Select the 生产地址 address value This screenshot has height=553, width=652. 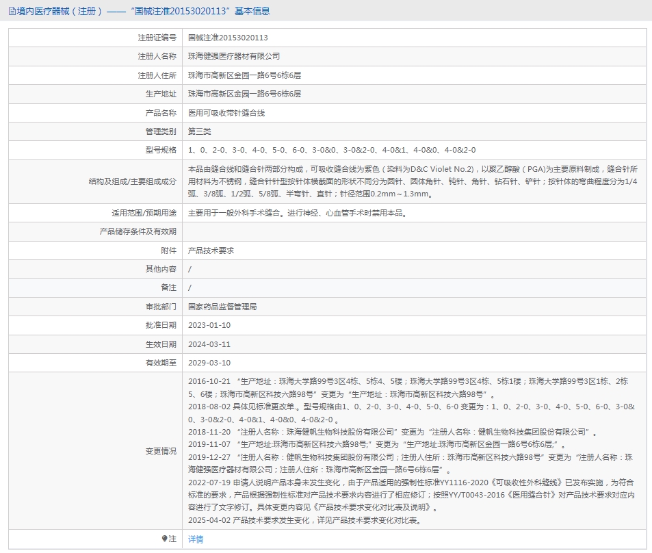[244, 94]
